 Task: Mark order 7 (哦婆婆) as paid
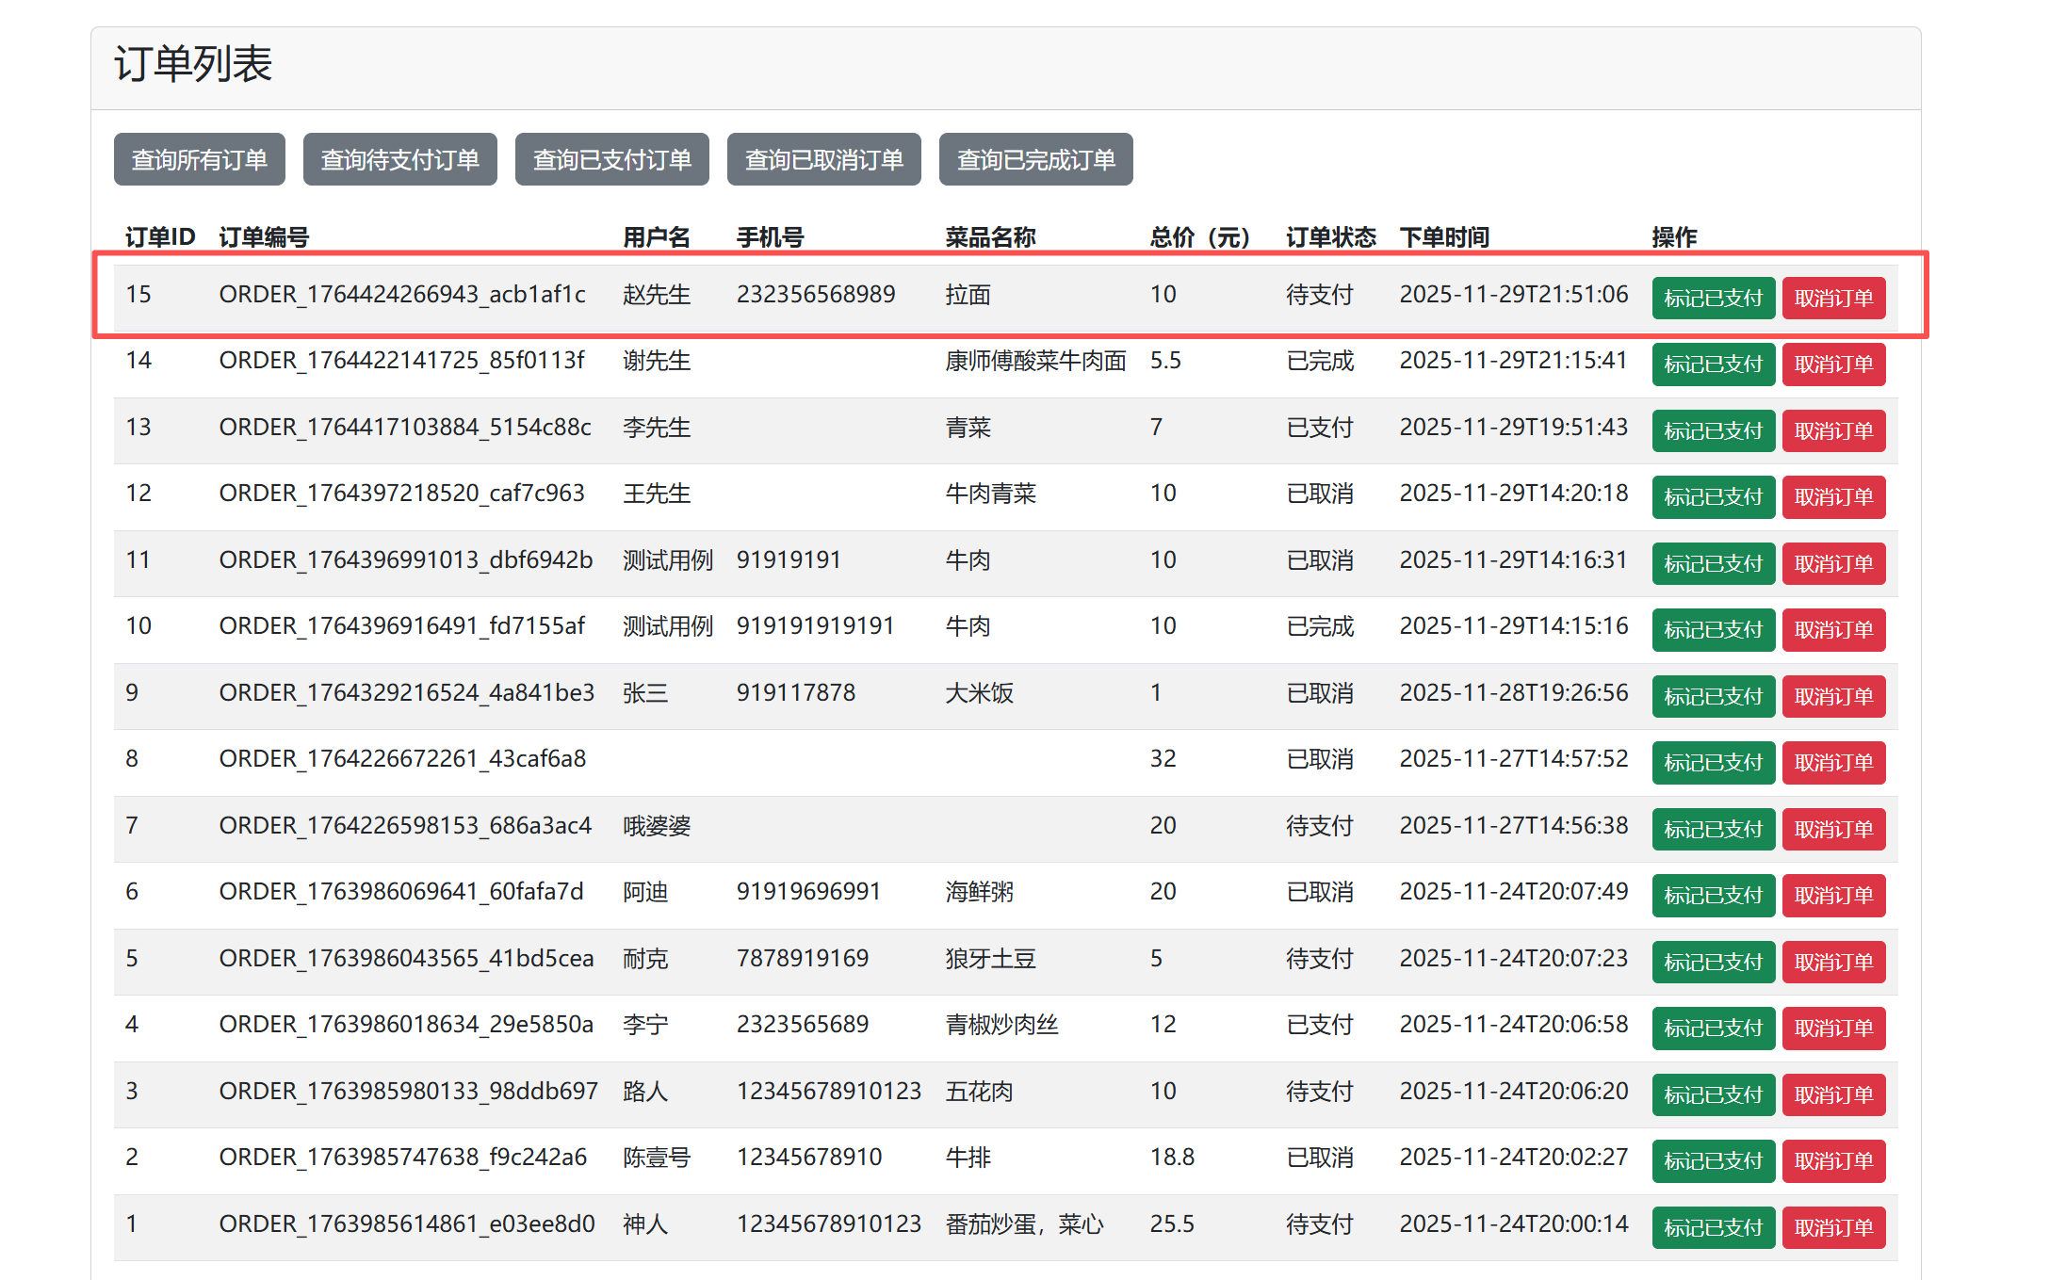(x=1712, y=830)
